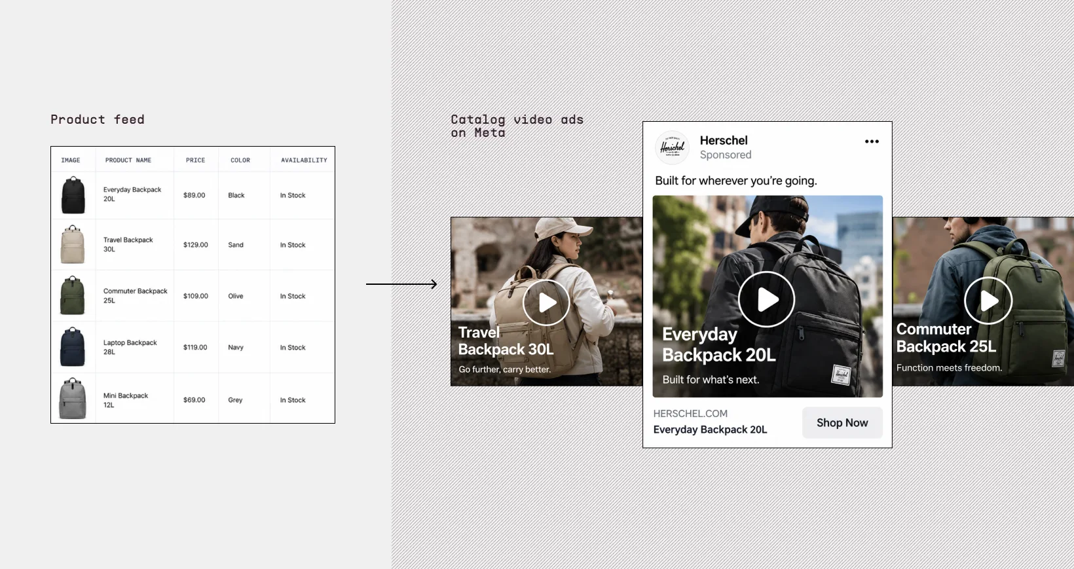Click the 'Catalog video ads on Meta' heading
1074x569 pixels.
coord(517,126)
